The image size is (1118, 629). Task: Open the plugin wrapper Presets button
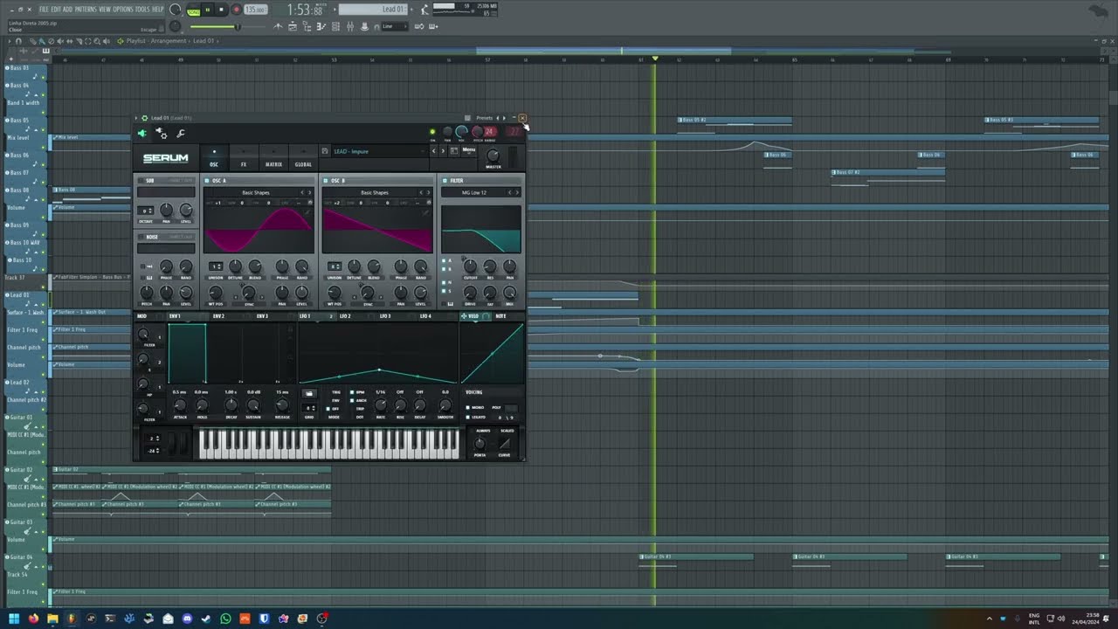484,118
